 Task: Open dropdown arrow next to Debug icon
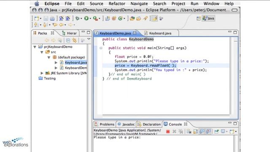(x=81, y=19)
